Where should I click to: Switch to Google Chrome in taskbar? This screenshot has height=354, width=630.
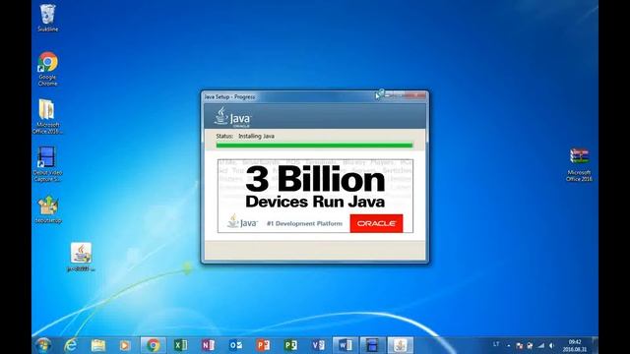pyautogui.click(x=153, y=345)
